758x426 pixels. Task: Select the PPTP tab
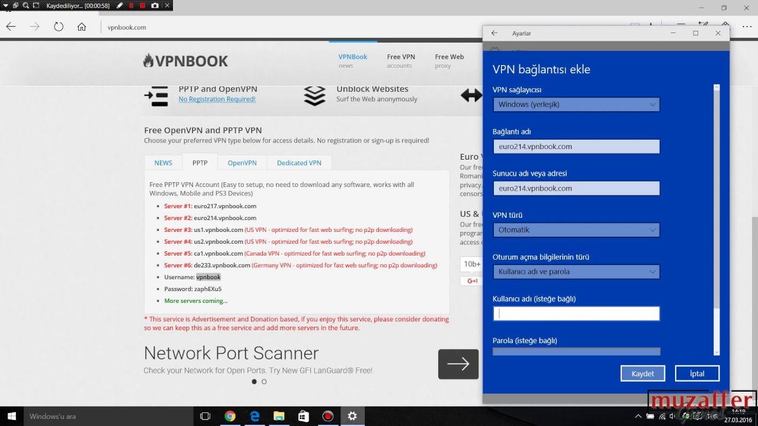pos(200,163)
